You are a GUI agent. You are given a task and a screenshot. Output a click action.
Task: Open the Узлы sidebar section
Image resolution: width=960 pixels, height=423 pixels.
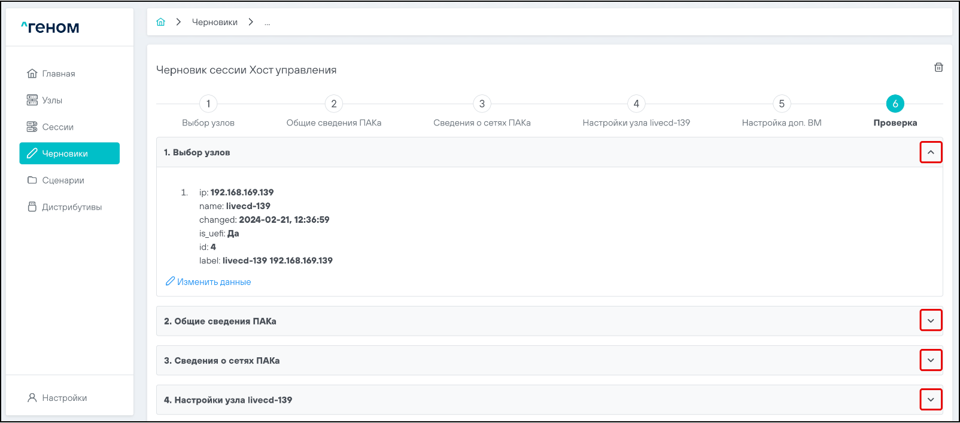point(51,100)
